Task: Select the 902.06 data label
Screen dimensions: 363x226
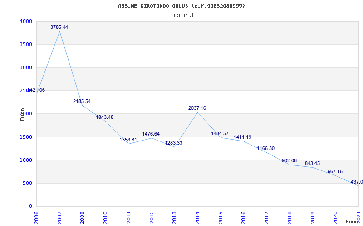Action: coord(289,160)
